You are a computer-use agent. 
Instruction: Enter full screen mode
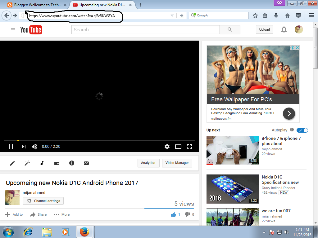pyautogui.click(x=189, y=147)
